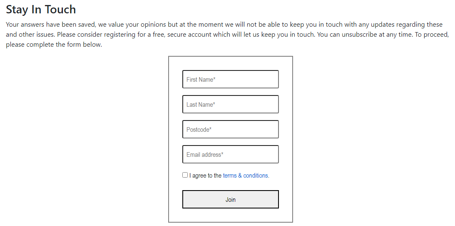Select the Postcode field
Viewport: 455px width, 226px height.
click(x=230, y=129)
